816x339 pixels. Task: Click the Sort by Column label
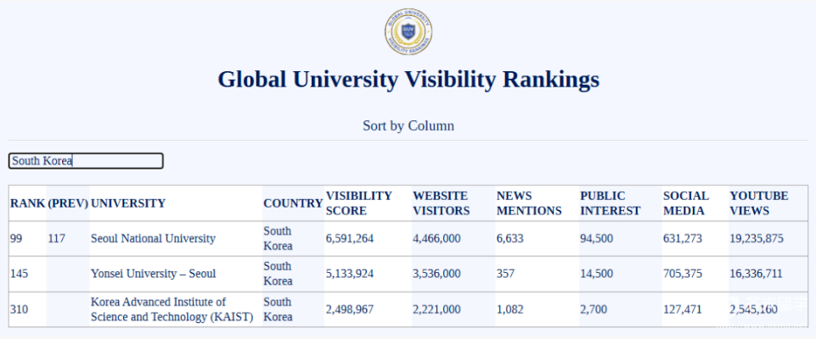tap(408, 125)
